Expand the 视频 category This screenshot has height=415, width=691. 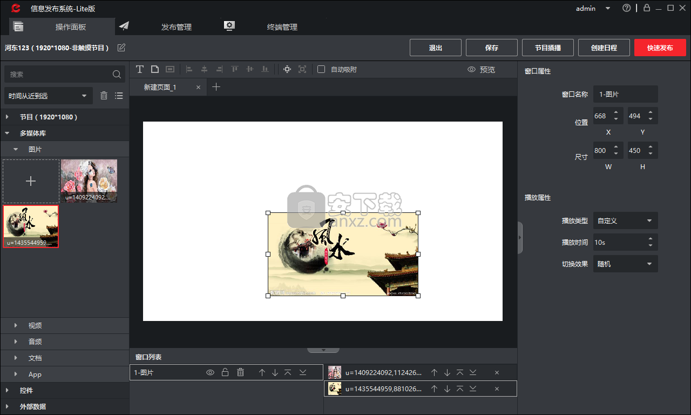(16, 325)
